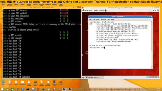Open the black command prompt taskbar icon
This screenshot has width=162, height=91.
pyautogui.click(x=28, y=89)
